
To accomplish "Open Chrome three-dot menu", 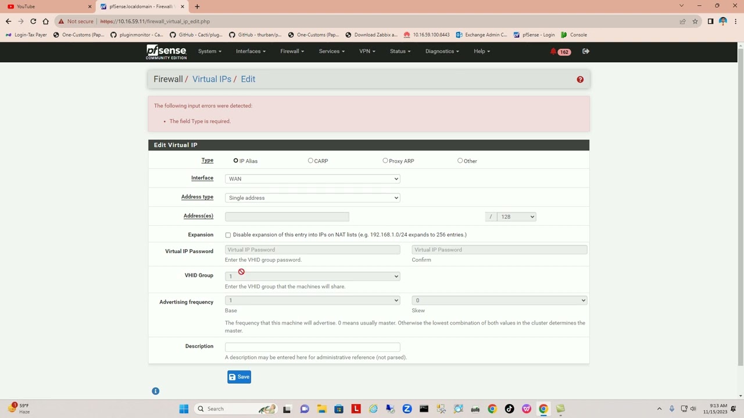I will 735,21.
